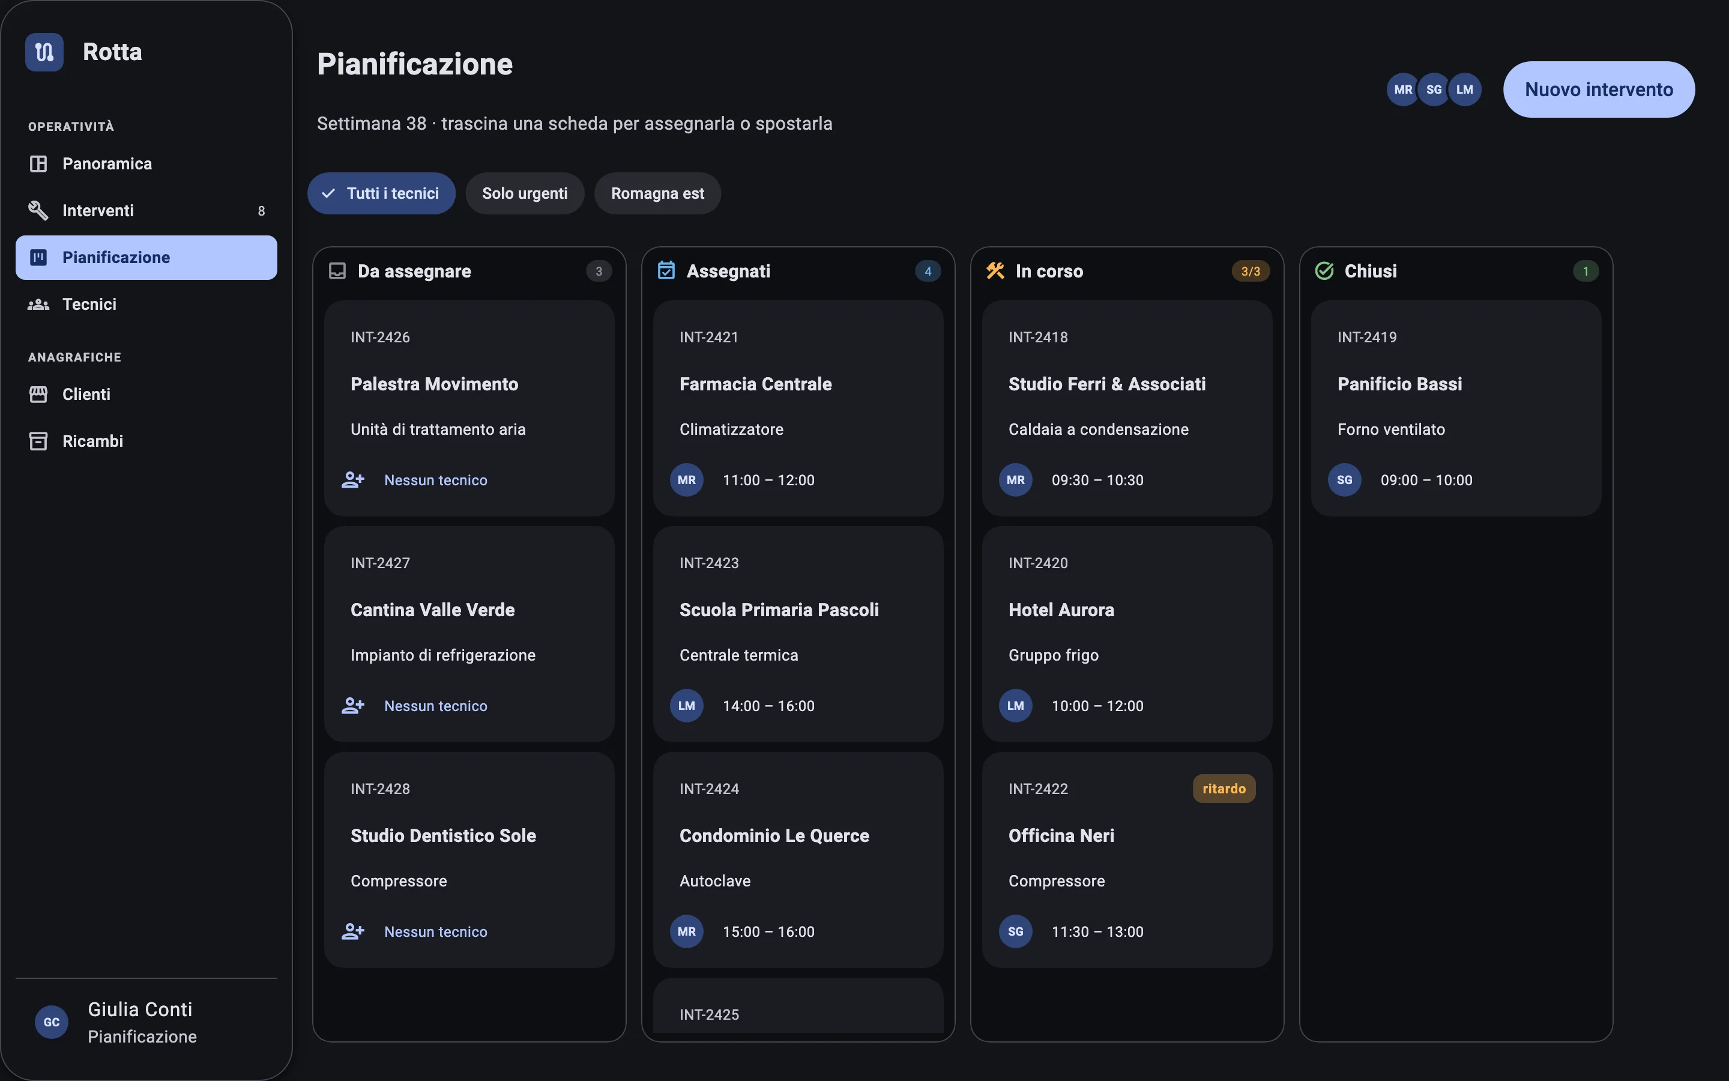Viewport: 1729px width, 1081px height.
Task: Click Nessun tecnico on INT-2427 card
Action: pos(436,706)
